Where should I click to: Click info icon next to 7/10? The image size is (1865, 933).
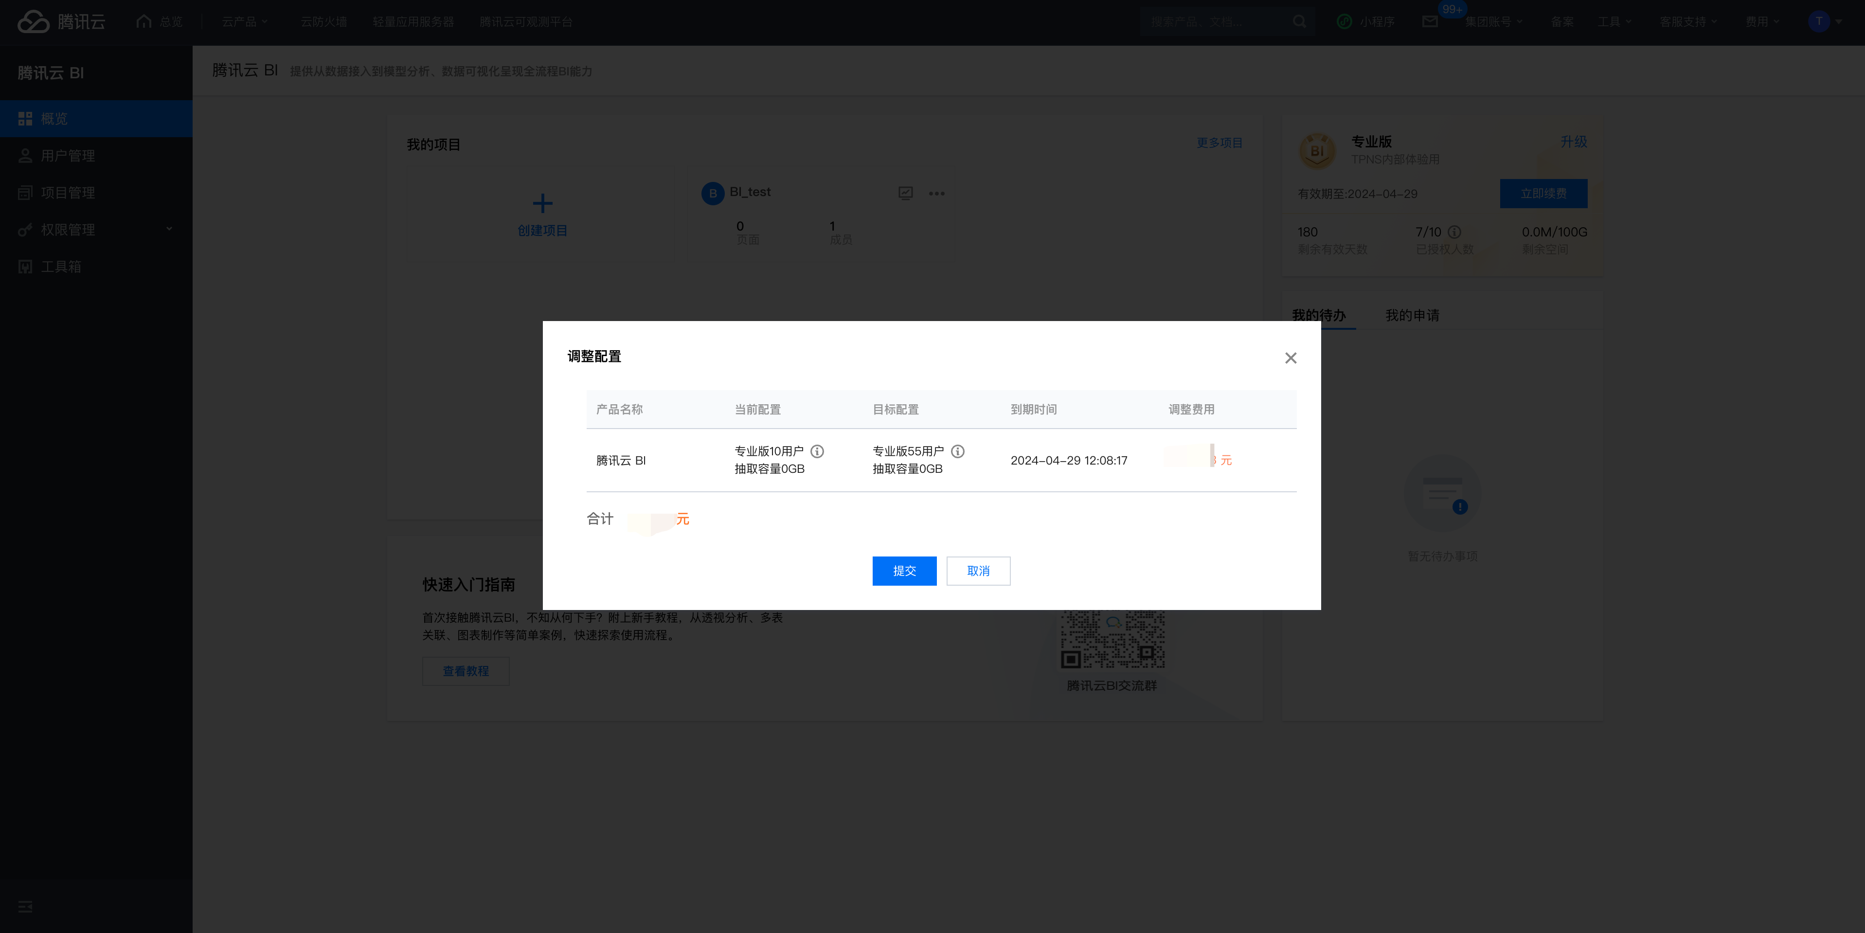pos(1454,232)
